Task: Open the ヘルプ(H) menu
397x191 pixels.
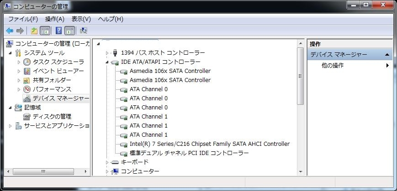Action: coord(111,19)
